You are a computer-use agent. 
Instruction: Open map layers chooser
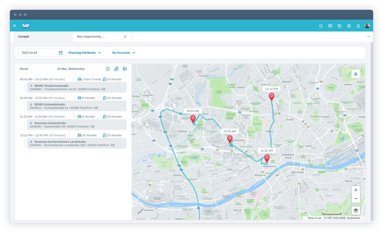click(356, 211)
